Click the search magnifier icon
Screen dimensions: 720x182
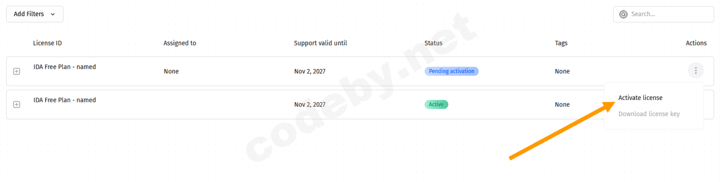[x=623, y=14]
